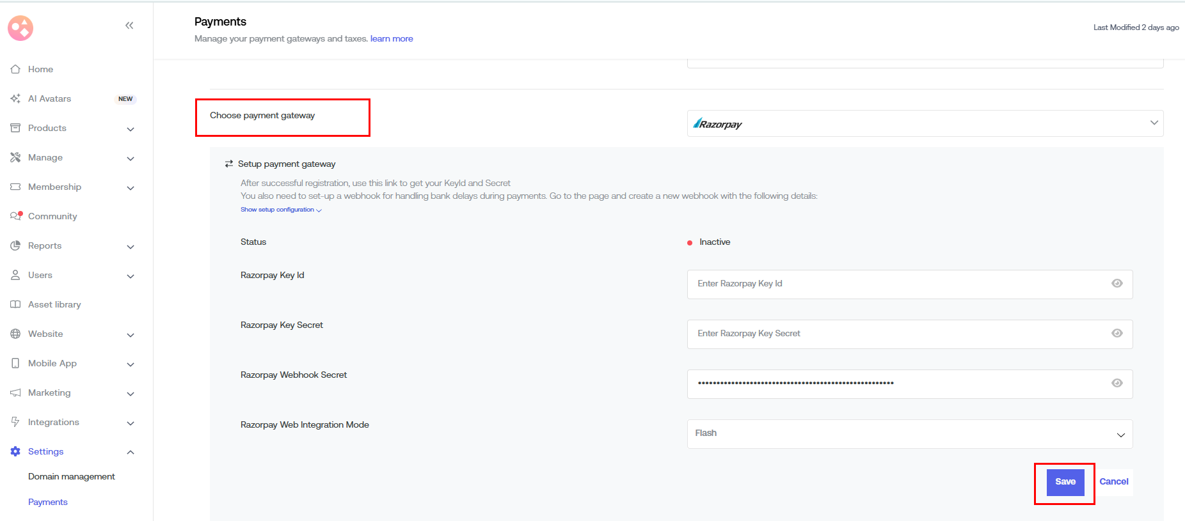Unmask the Razorpay Webhook Secret
This screenshot has width=1185, height=521.
coord(1117,384)
